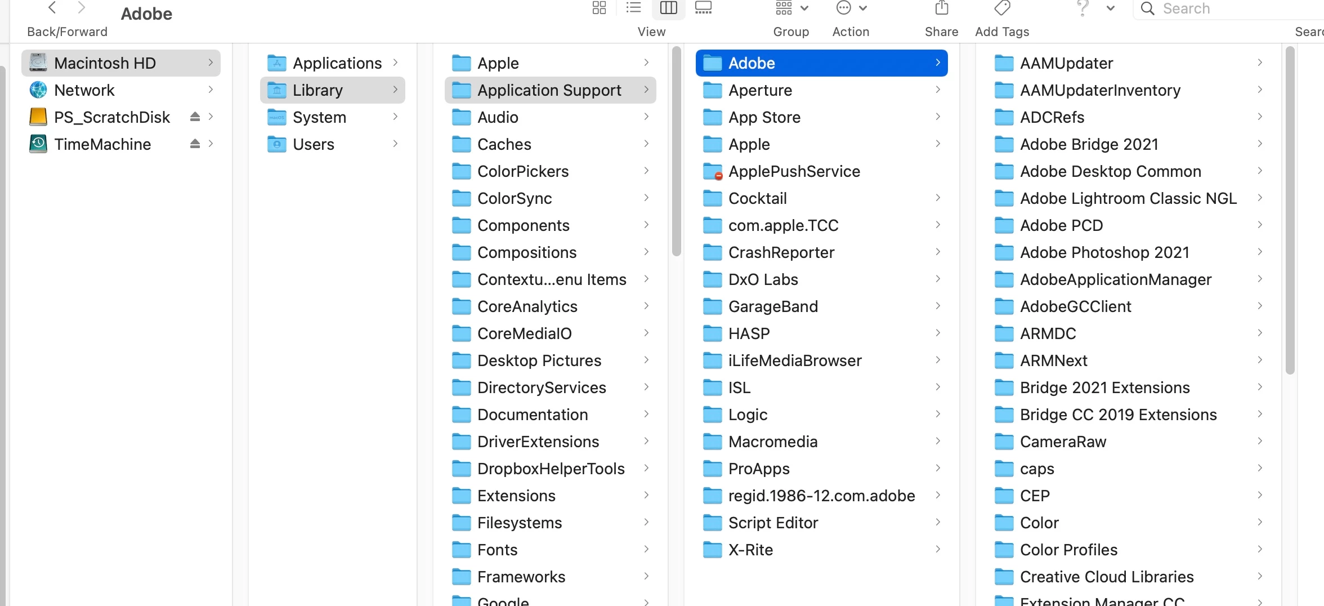Screen dimensions: 1324x606
Task: Click the Add Tags icon
Action: click(x=1003, y=8)
